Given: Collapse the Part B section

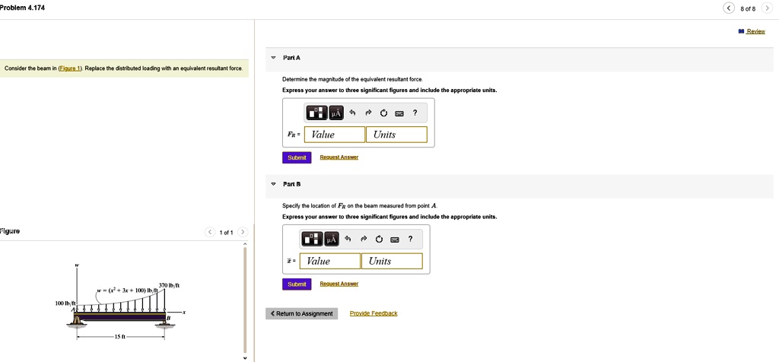Looking at the screenshot, I should coord(274,184).
